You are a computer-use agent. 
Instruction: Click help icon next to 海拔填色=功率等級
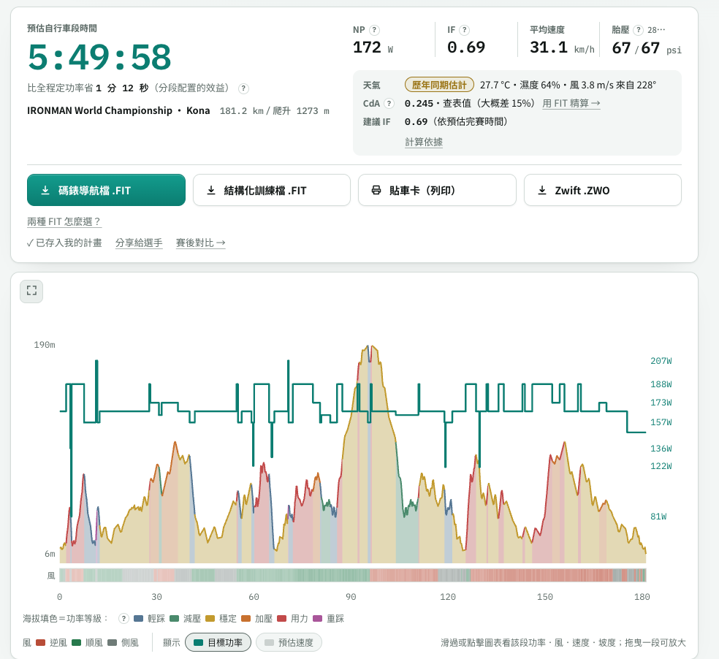point(123,619)
